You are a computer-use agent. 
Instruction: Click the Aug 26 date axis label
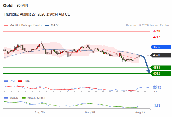pos(90,112)
